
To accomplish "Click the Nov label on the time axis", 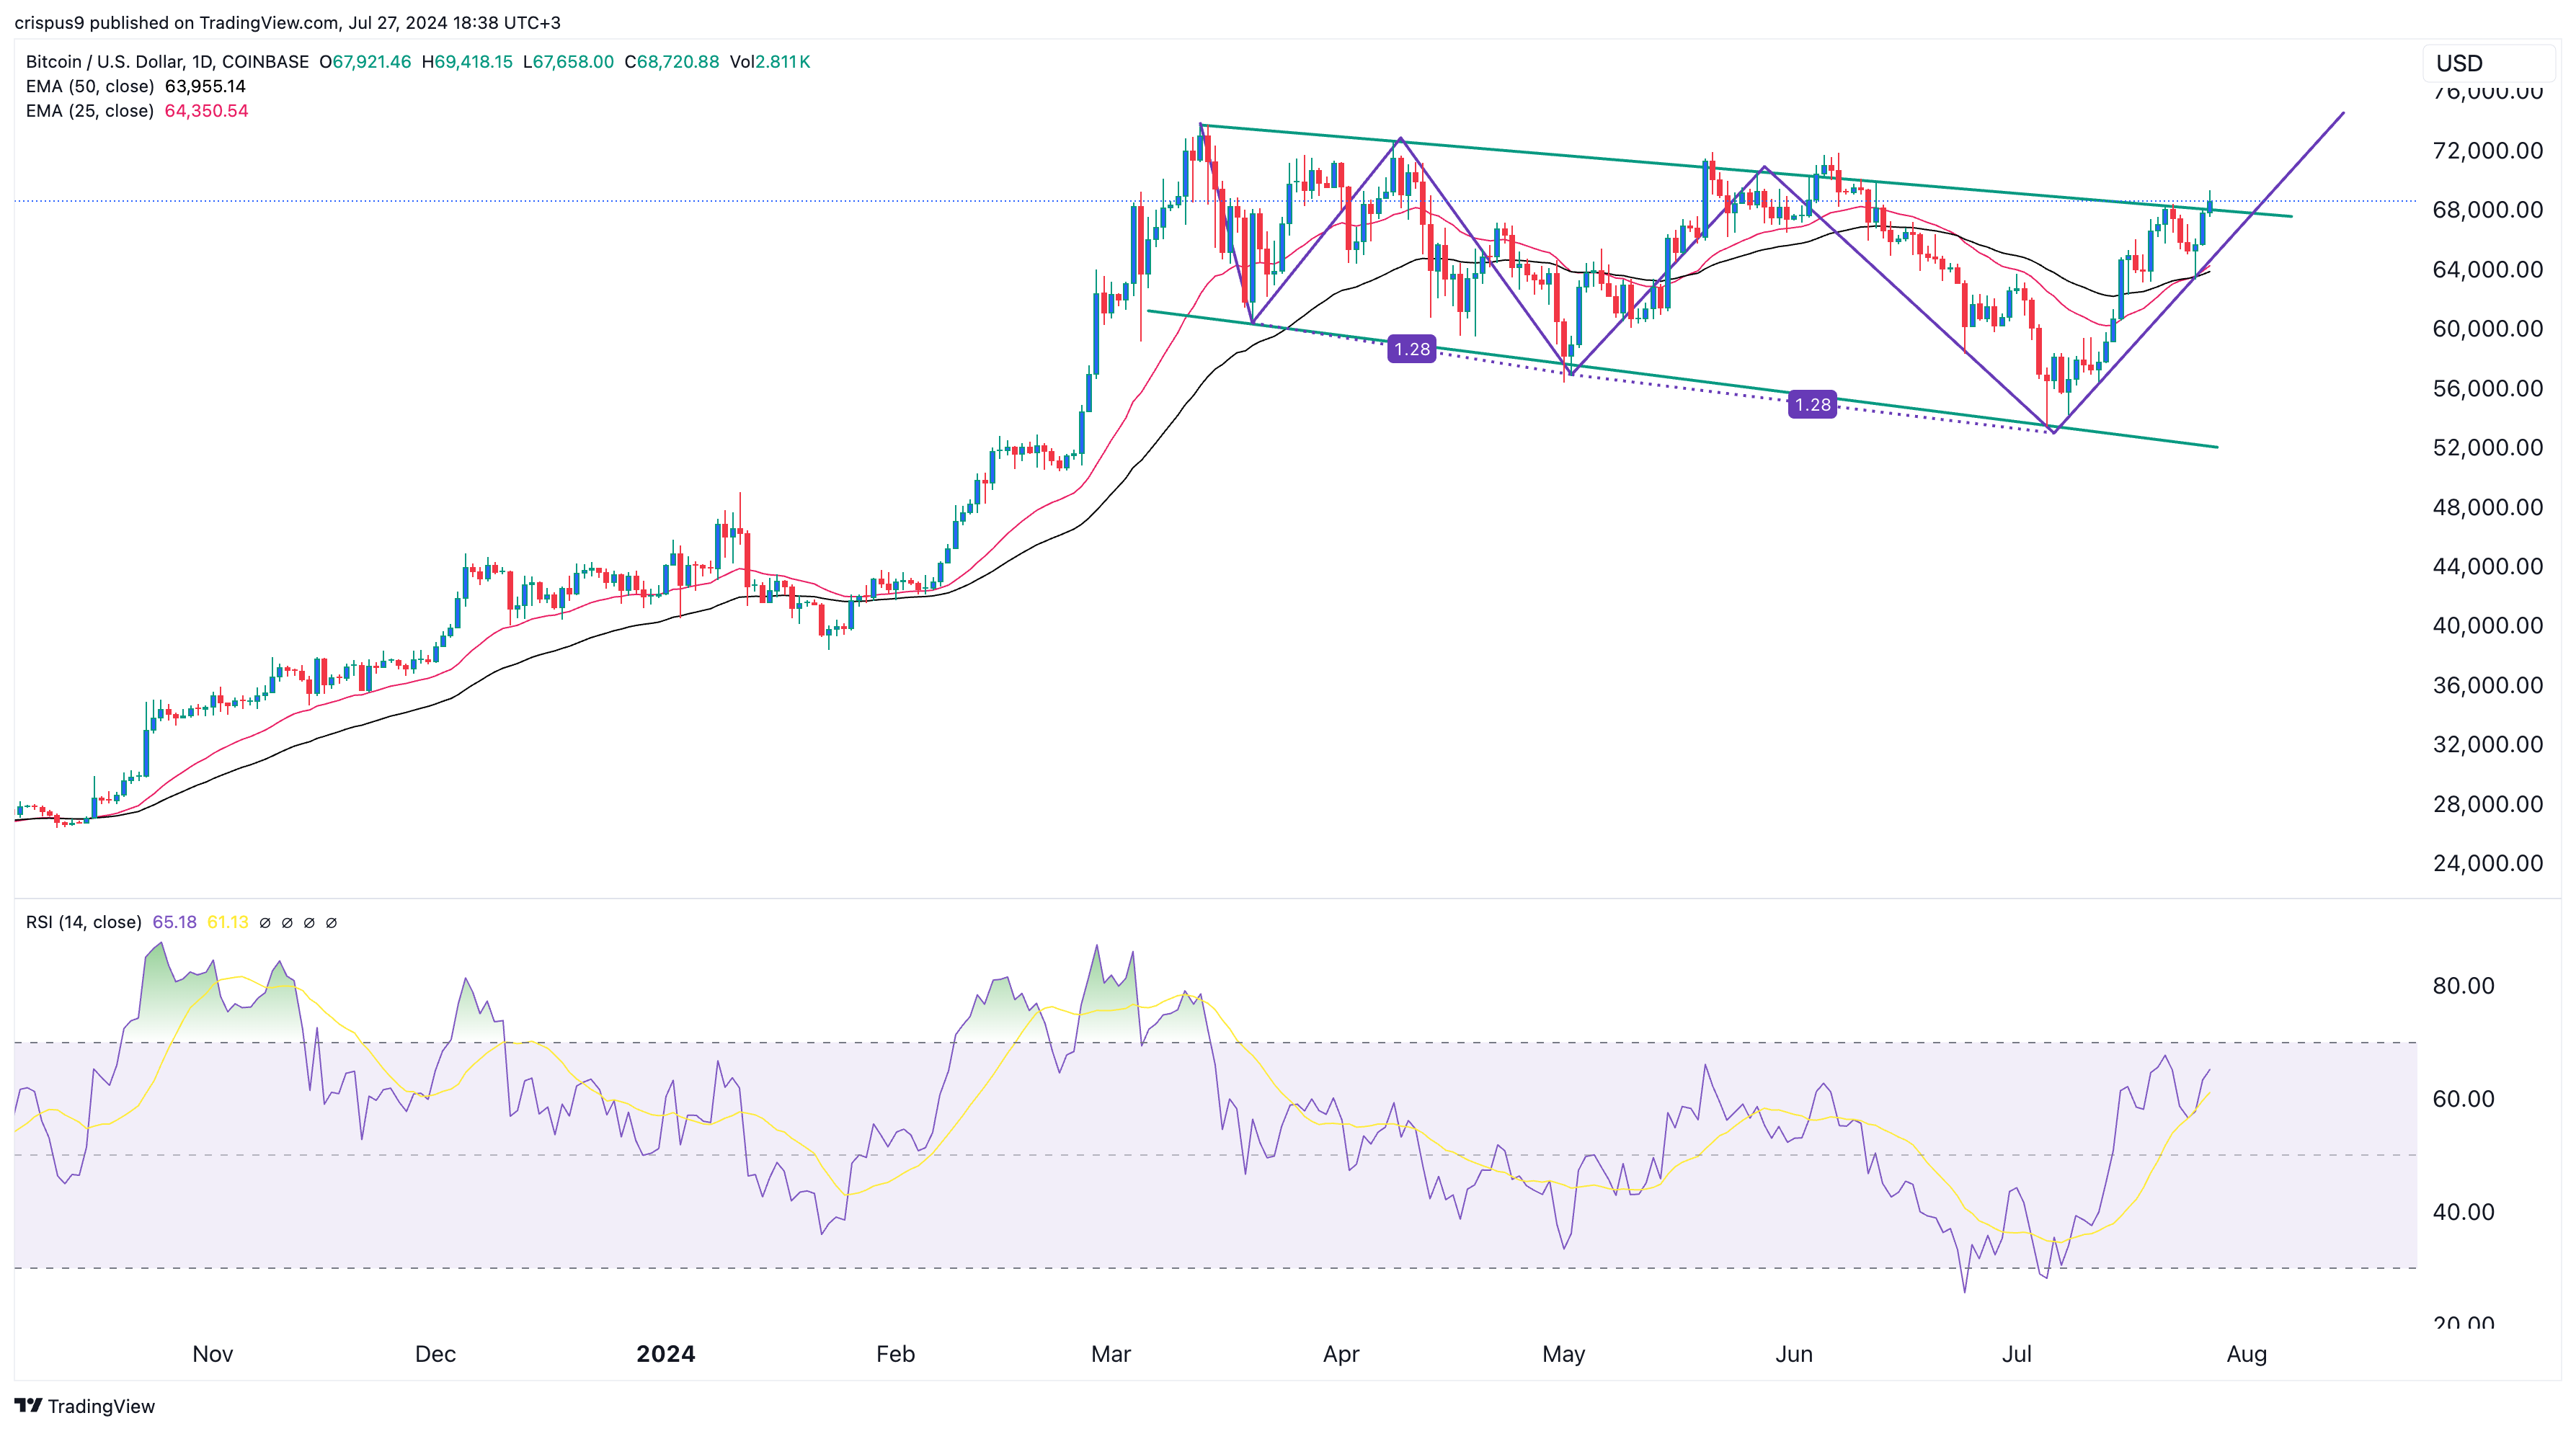I will [x=212, y=1353].
